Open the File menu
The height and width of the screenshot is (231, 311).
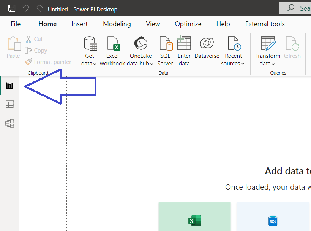click(16, 24)
